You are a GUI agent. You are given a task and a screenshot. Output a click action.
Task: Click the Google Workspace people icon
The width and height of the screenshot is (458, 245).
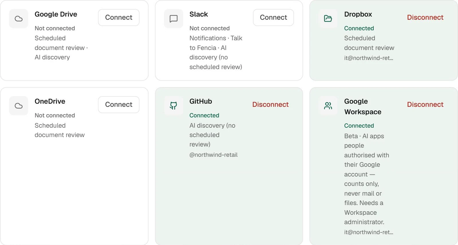(x=328, y=106)
